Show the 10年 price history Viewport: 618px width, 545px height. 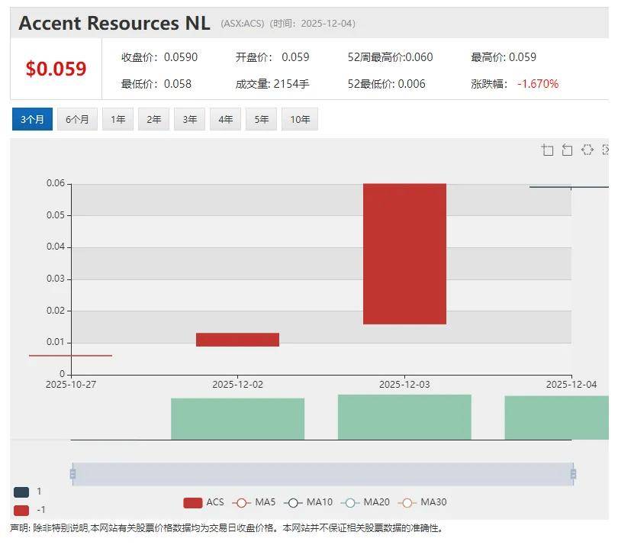click(x=300, y=119)
